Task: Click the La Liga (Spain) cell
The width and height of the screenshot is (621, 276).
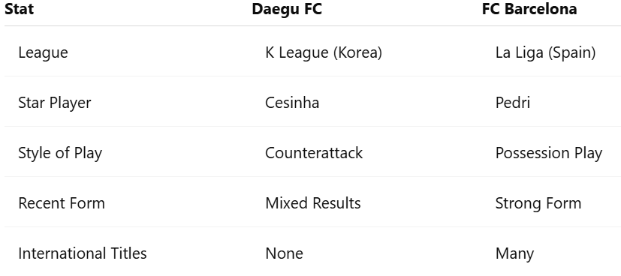Action: click(545, 52)
